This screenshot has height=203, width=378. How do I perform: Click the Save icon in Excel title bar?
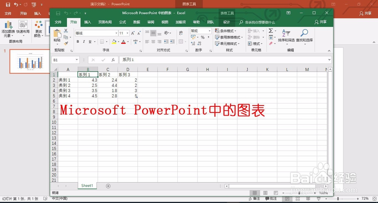[x=58, y=13]
